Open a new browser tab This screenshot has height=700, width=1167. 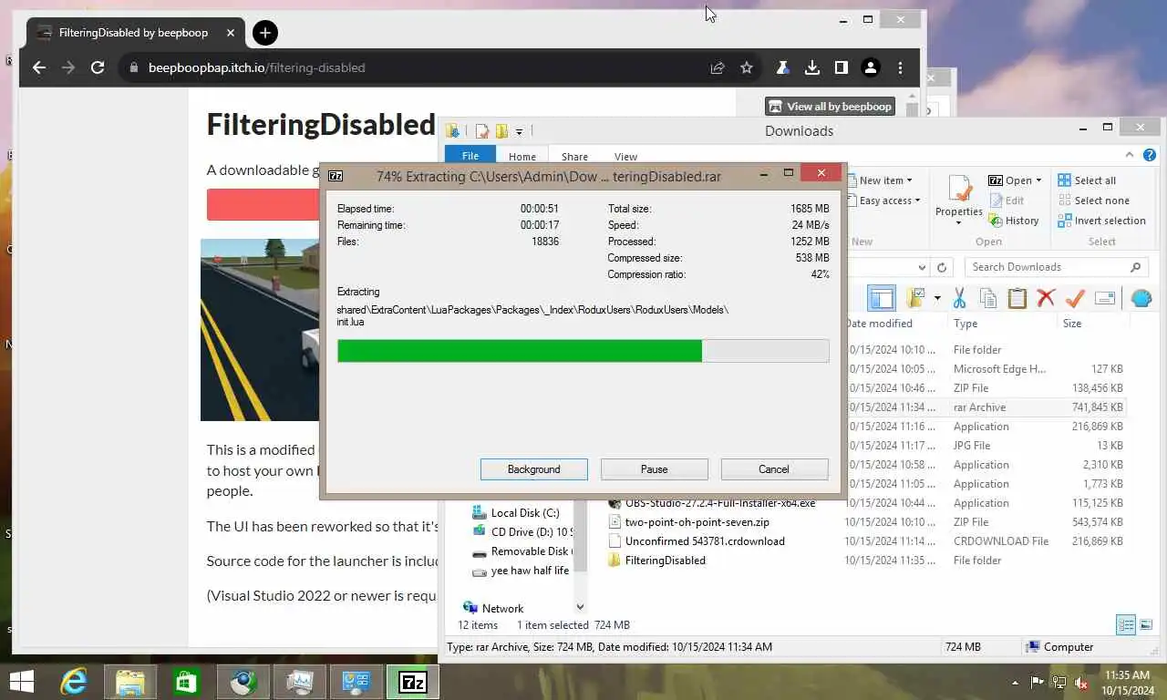[x=264, y=33]
